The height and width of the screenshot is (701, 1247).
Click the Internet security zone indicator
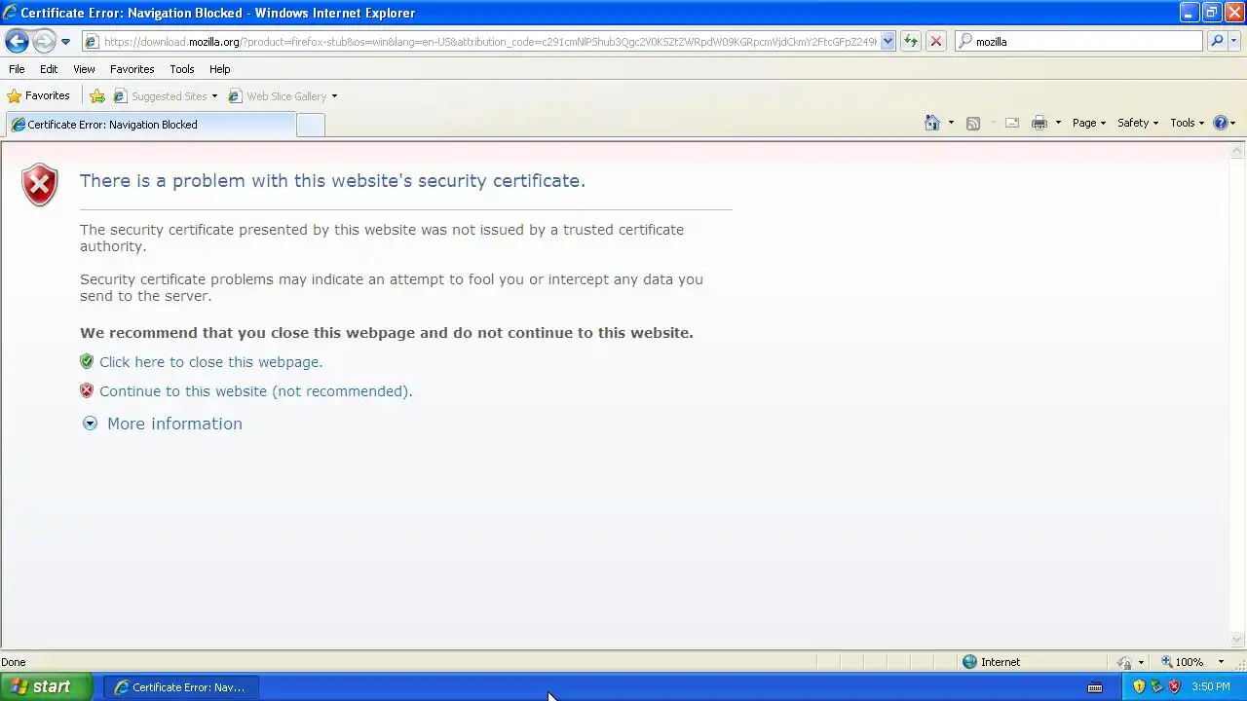pos(992,662)
